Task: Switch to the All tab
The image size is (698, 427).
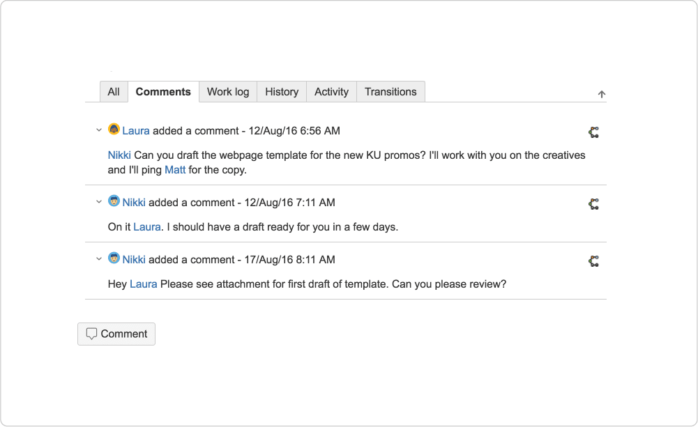Action: click(114, 92)
